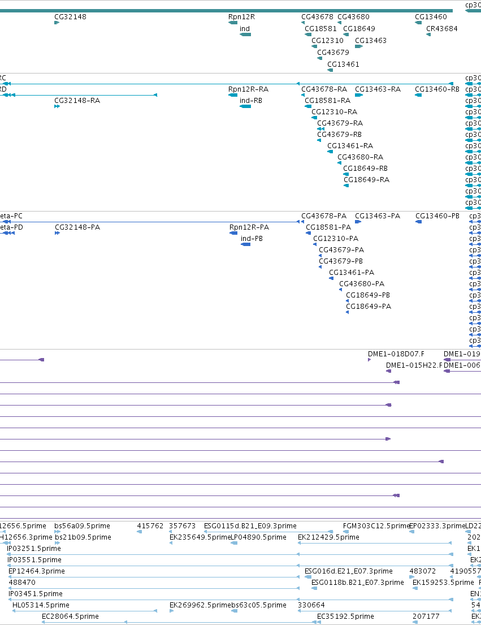
Task: Click EST bs21b09.5prime label
Action: tap(83, 537)
